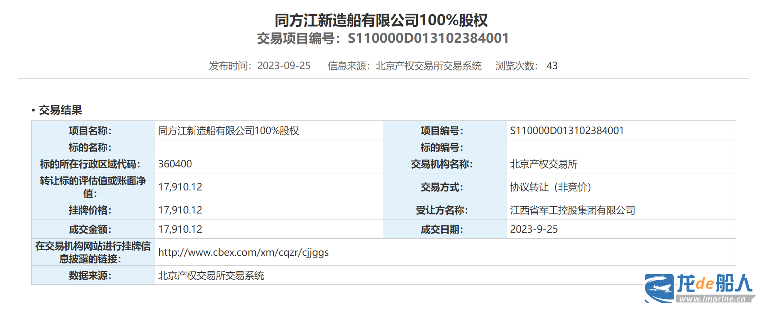Viewport: 766px width, 313px height.
Task: Click the transferee 江西省军工控股集团有限公司
Action: pyautogui.click(x=572, y=210)
